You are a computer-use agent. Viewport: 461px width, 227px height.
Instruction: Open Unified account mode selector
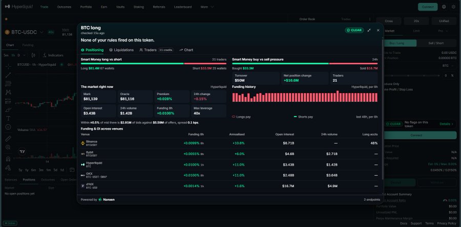click(x=444, y=21)
